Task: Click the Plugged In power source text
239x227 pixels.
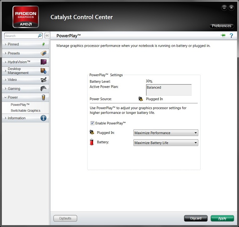Action: 154,99
